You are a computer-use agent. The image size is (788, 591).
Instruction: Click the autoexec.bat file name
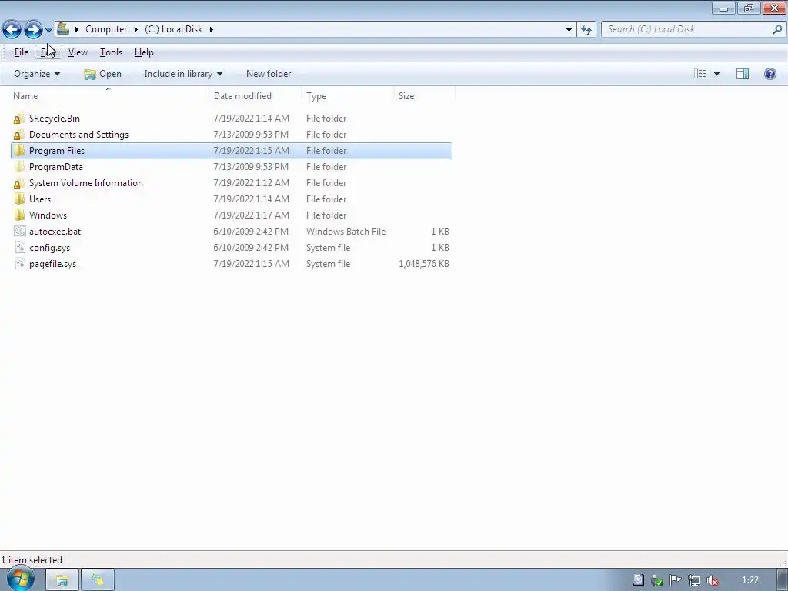point(55,231)
